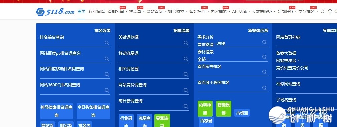Click the green 内容神器 button
337x127 pixels.
[205, 109]
